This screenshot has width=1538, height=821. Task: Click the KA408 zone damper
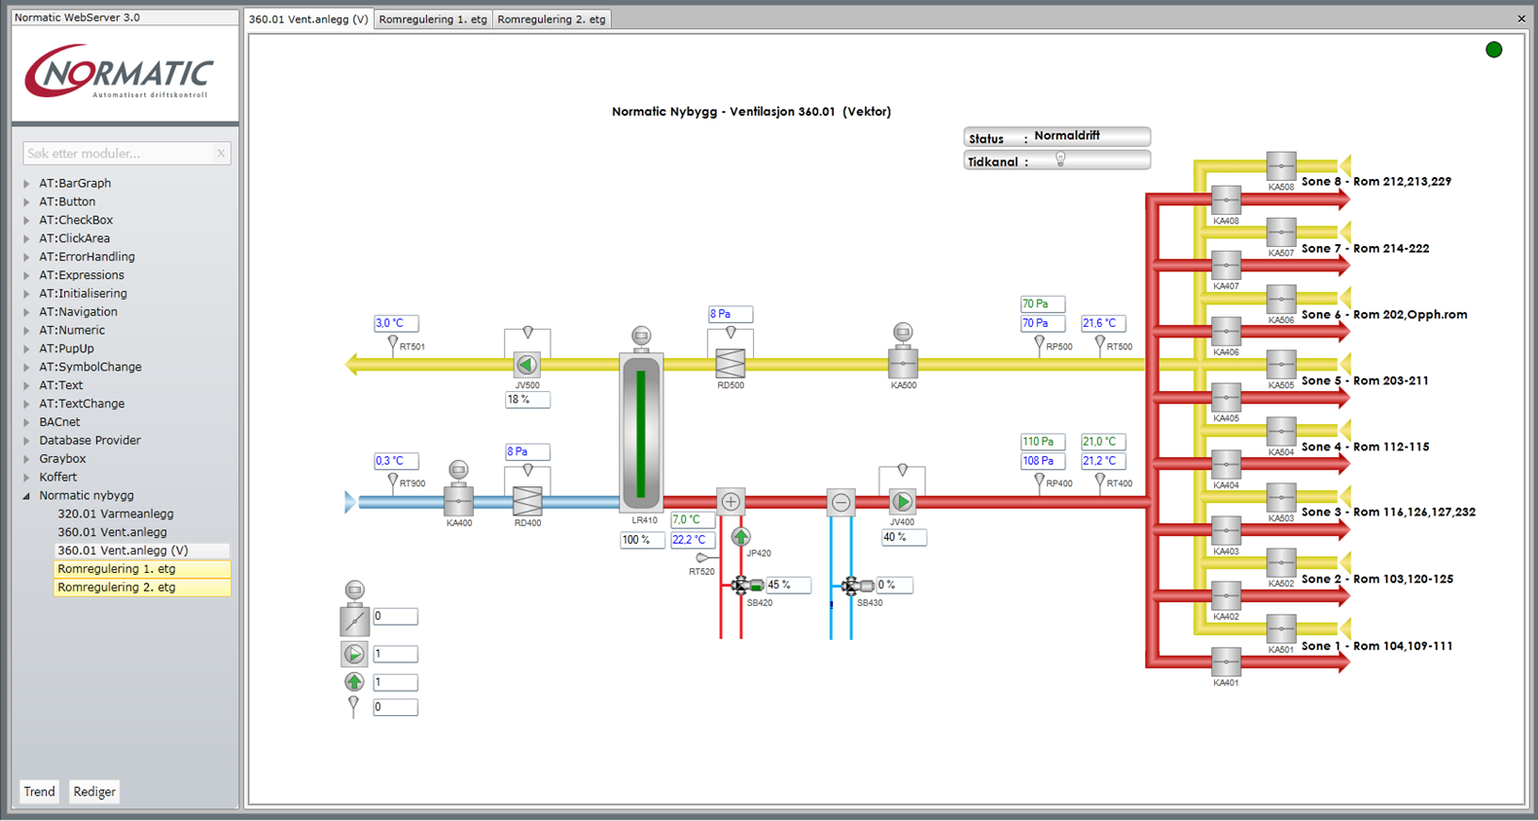(x=1226, y=200)
